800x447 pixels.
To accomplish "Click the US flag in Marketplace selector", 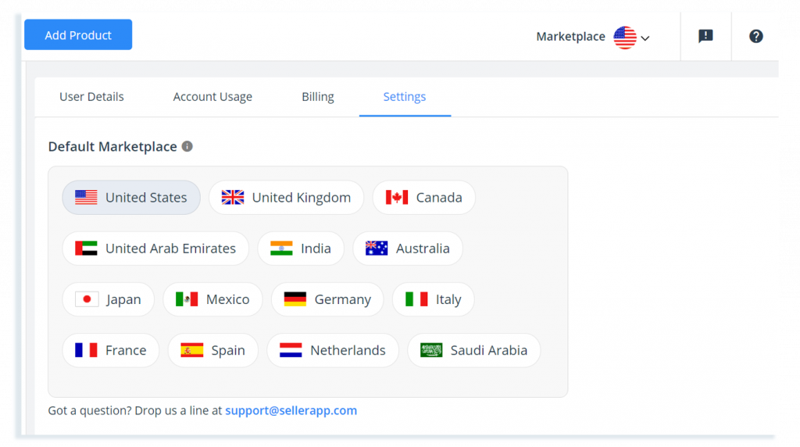I will (x=625, y=38).
